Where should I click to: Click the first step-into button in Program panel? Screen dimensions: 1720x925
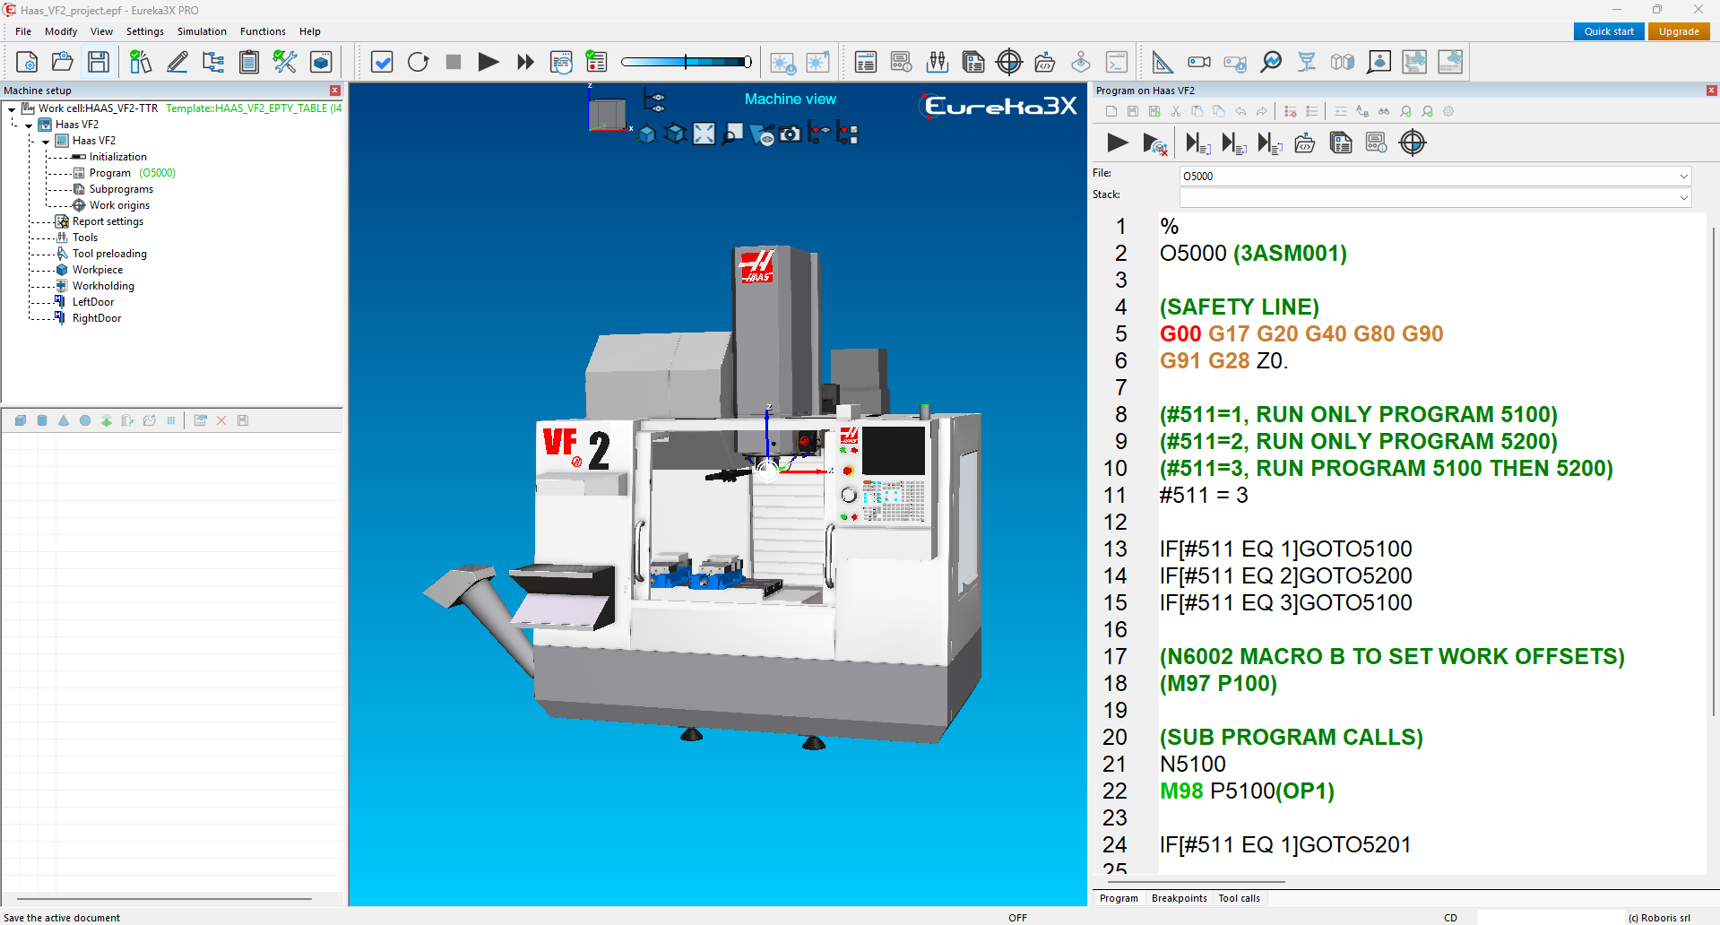coord(1197,143)
